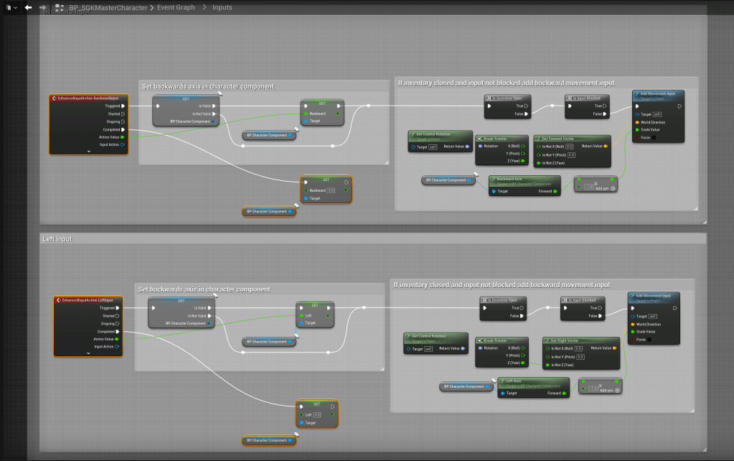The width and height of the screenshot is (734, 461).
Task: Expand the EnhancedInputAction LeftInput node pins
Action: pyautogui.click(x=93, y=353)
